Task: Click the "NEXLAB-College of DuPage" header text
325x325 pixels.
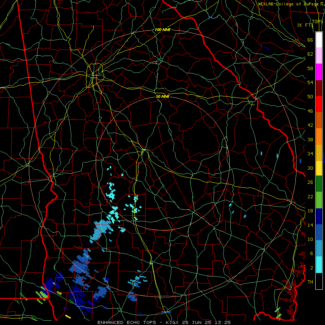Action: click(x=289, y=4)
